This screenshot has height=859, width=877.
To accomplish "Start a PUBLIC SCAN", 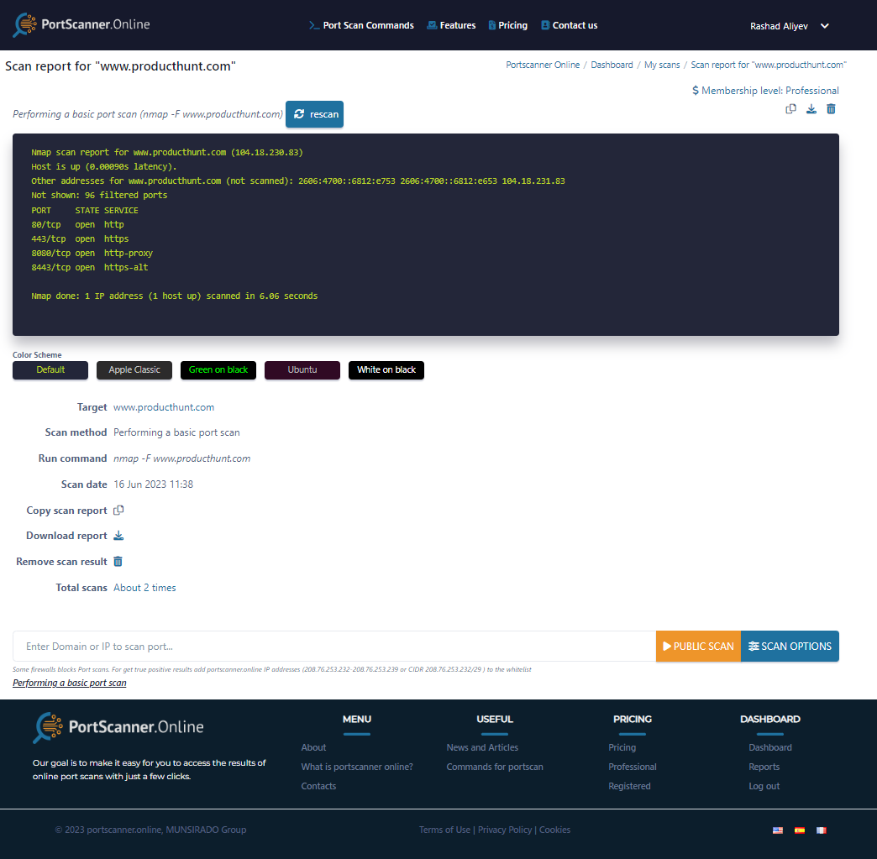I will pos(698,647).
